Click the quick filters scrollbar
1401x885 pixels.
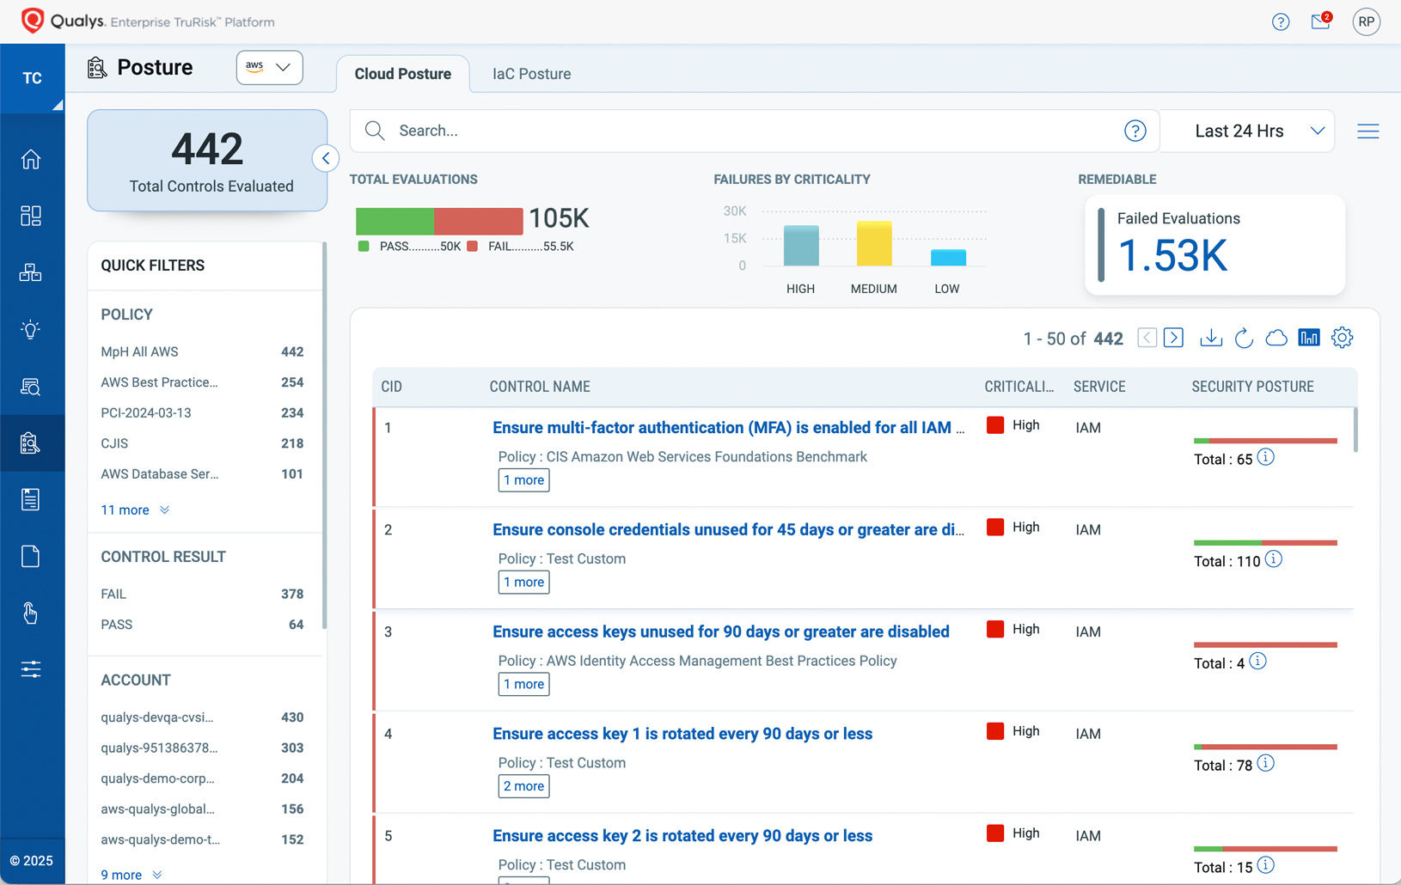325,436
